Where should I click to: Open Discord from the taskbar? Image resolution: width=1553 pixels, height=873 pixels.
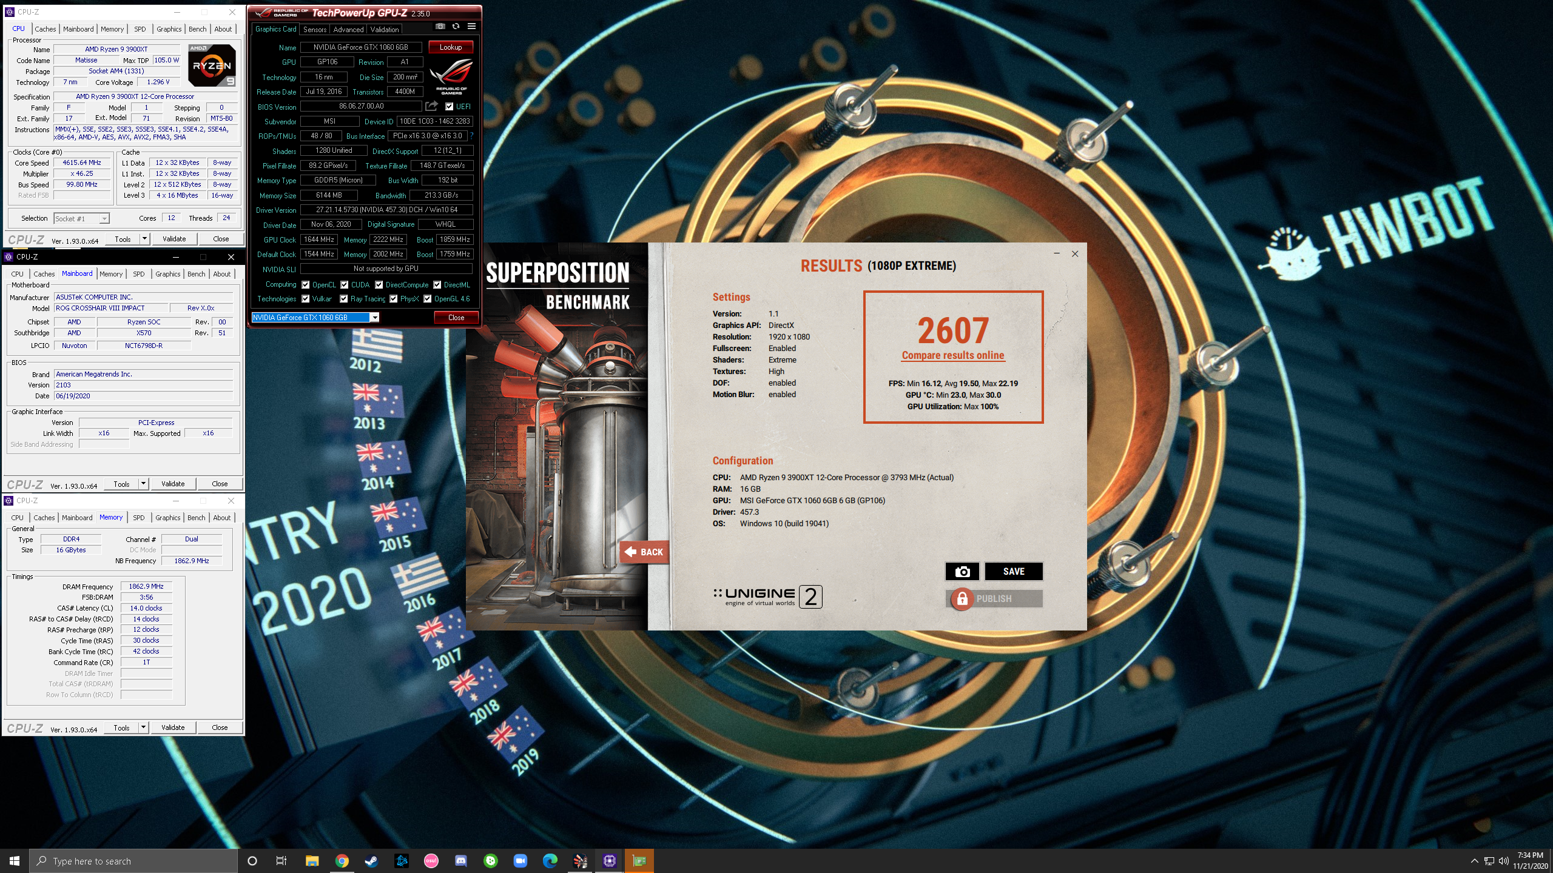461,861
